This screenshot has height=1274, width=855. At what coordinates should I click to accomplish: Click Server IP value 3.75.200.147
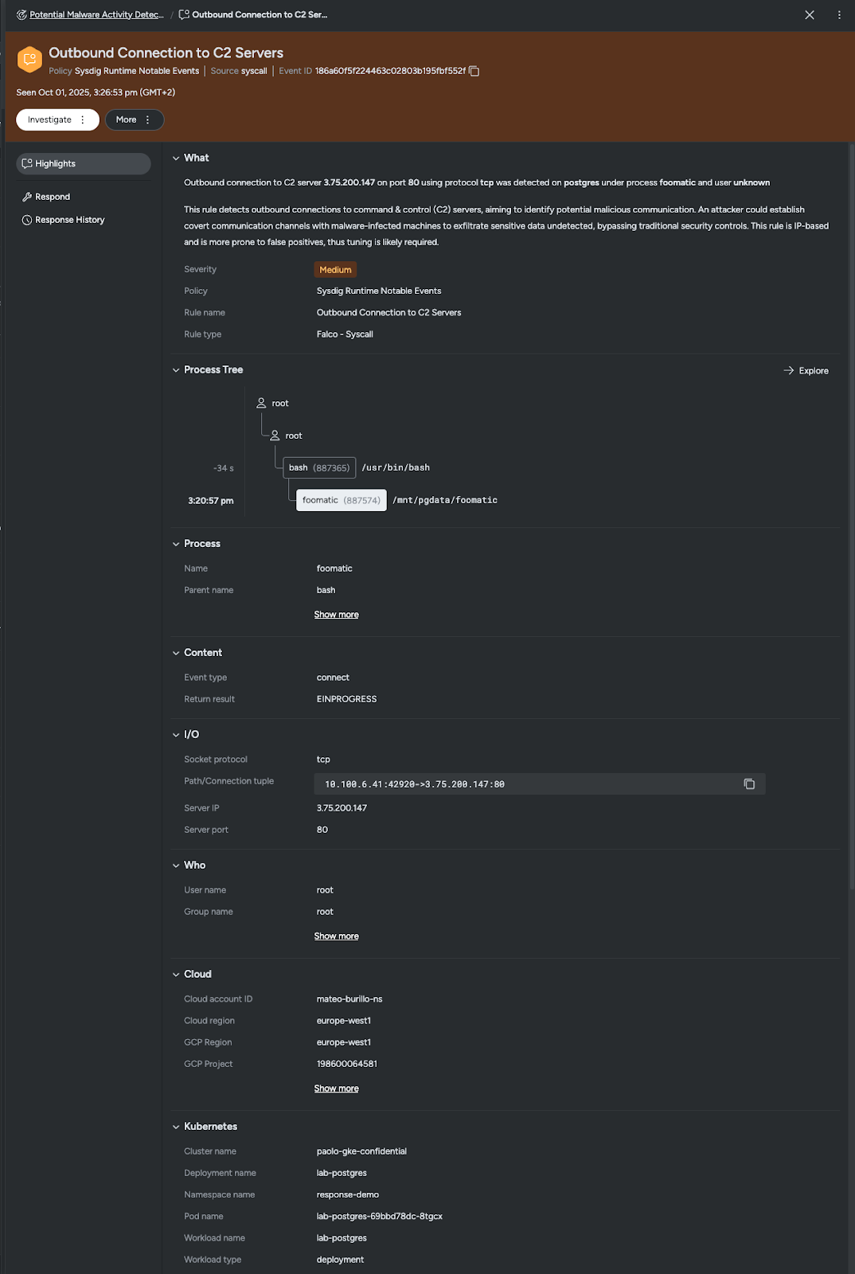342,808
